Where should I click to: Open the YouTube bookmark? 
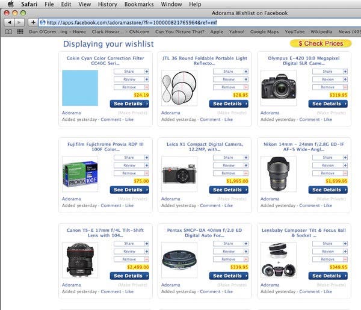[294, 32]
